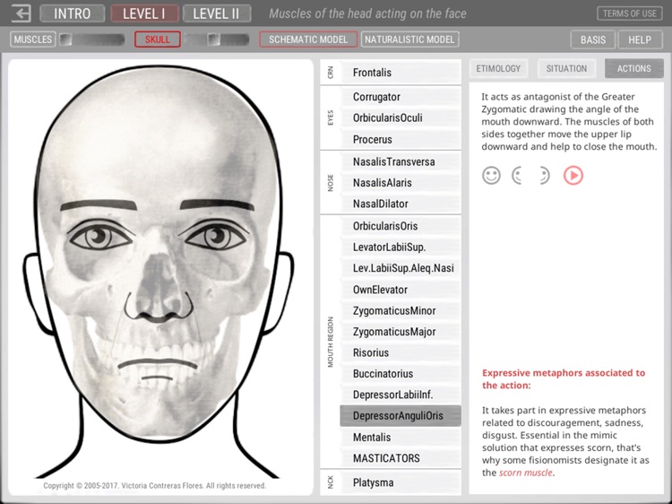This screenshot has width=672, height=504.
Task: Click the BASIS button
Action: pyautogui.click(x=593, y=39)
